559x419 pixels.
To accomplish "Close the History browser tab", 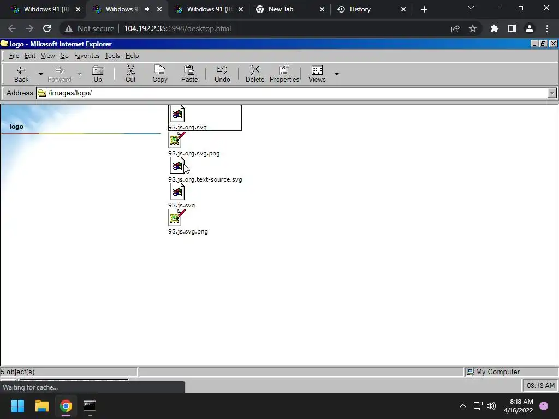I will [x=403, y=9].
